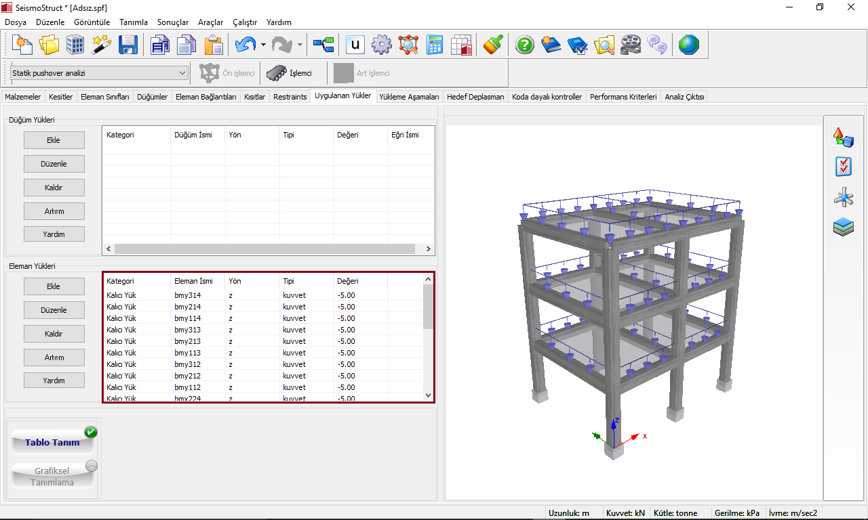Open the calculator icon
Screen dimensions: 868x520
(x=435, y=45)
